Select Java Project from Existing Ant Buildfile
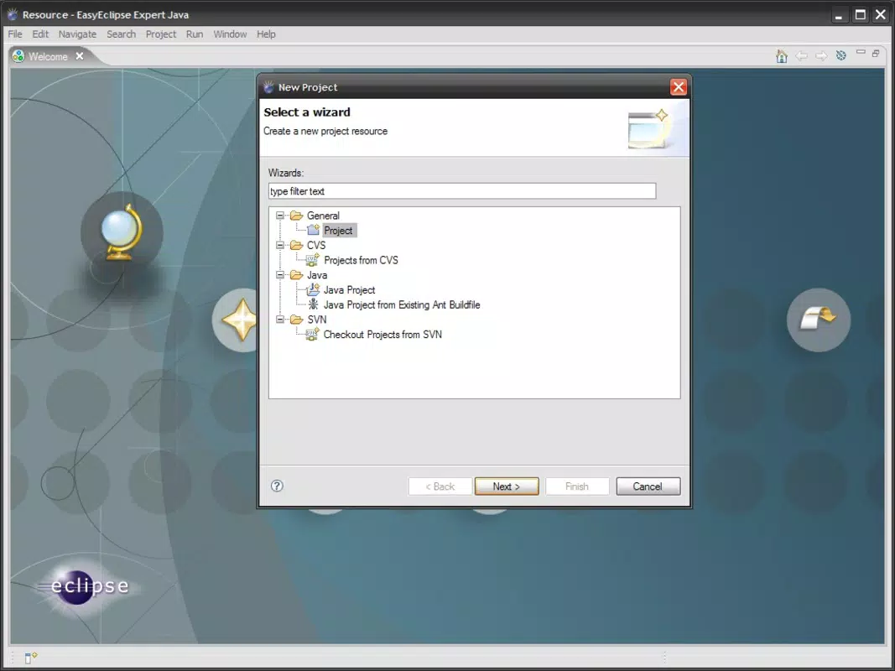The height and width of the screenshot is (671, 895). coord(402,304)
